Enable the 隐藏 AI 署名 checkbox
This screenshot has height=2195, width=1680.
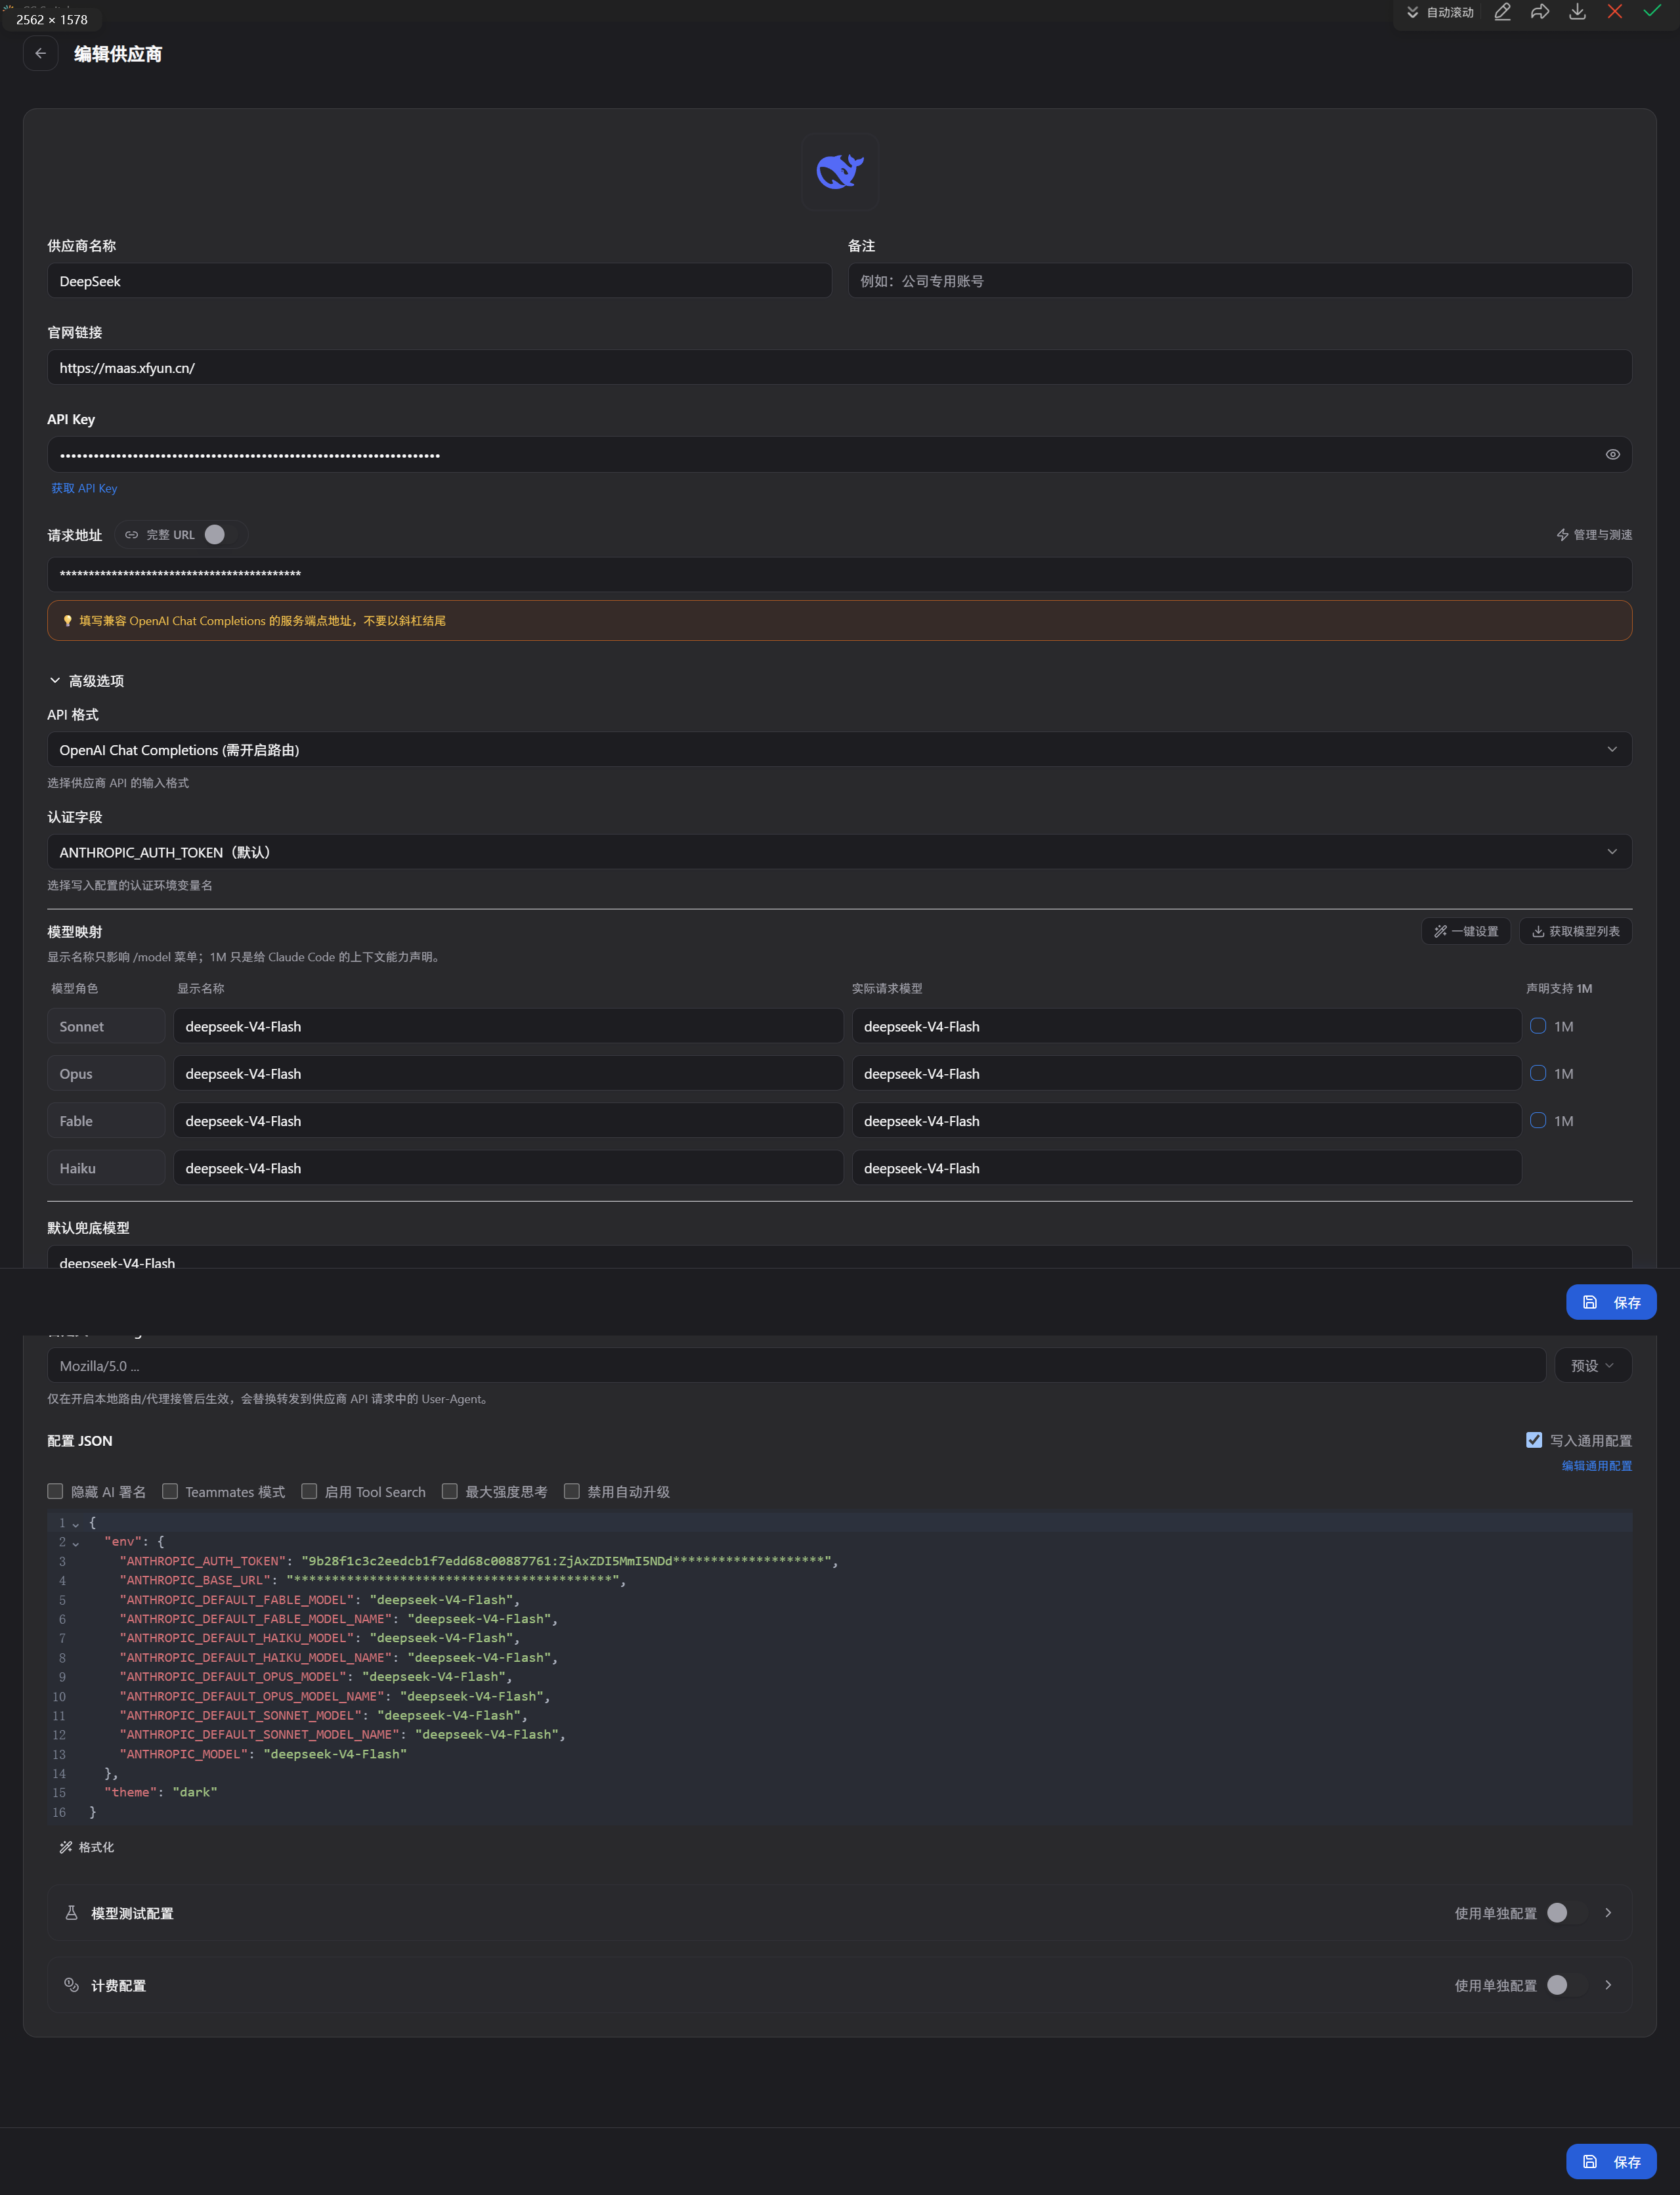pyautogui.click(x=55, y=1491)
